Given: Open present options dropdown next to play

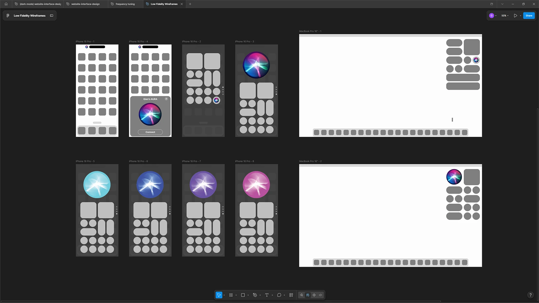Looking at the screenshot, I should pyautogui.click(x=520, y=16).
